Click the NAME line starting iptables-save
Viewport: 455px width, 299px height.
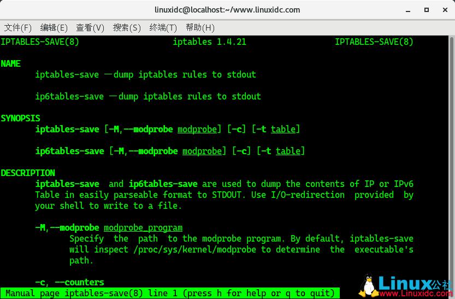tap(146, 74)
